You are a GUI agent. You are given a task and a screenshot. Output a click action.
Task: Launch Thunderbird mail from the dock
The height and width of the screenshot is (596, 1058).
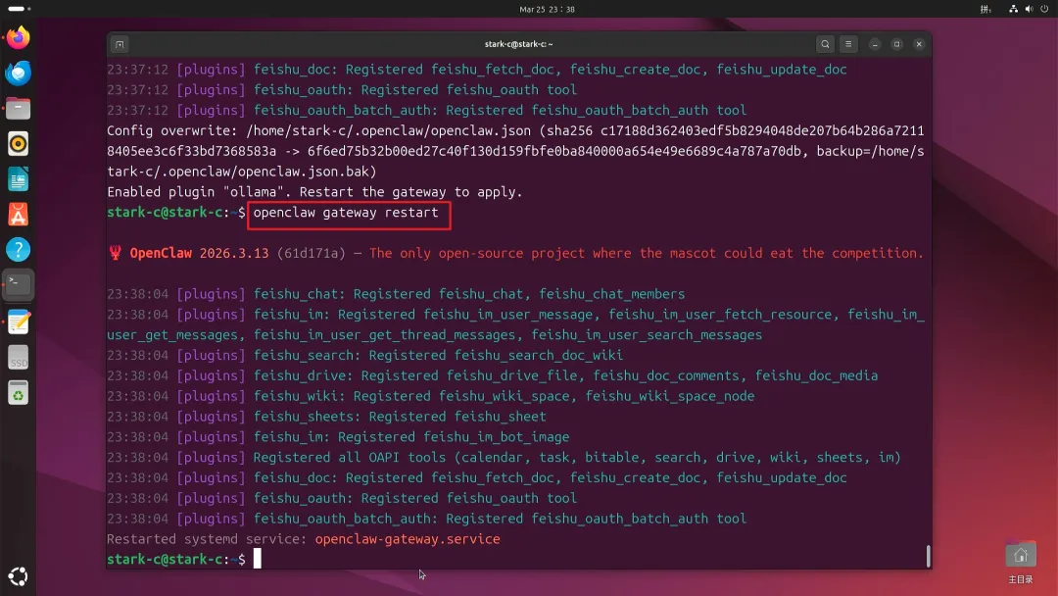tap(19, 73)
